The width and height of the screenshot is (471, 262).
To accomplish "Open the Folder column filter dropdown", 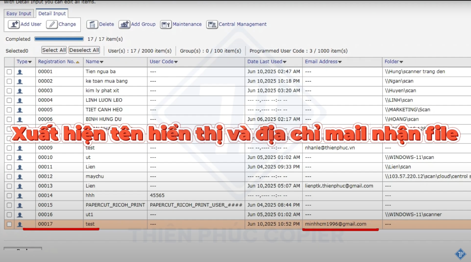I will pos(401,62).
